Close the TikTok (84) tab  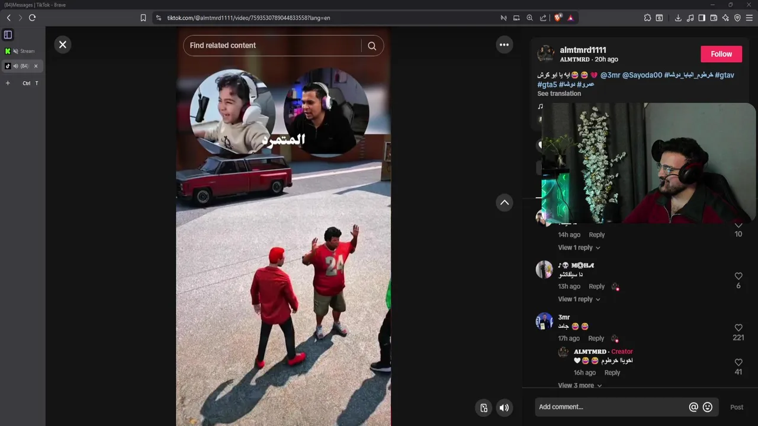pos(36,66)
